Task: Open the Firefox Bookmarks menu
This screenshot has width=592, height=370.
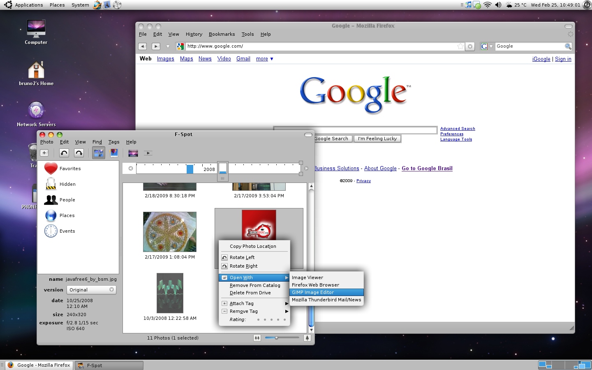Action: click(x=222, y=34)
